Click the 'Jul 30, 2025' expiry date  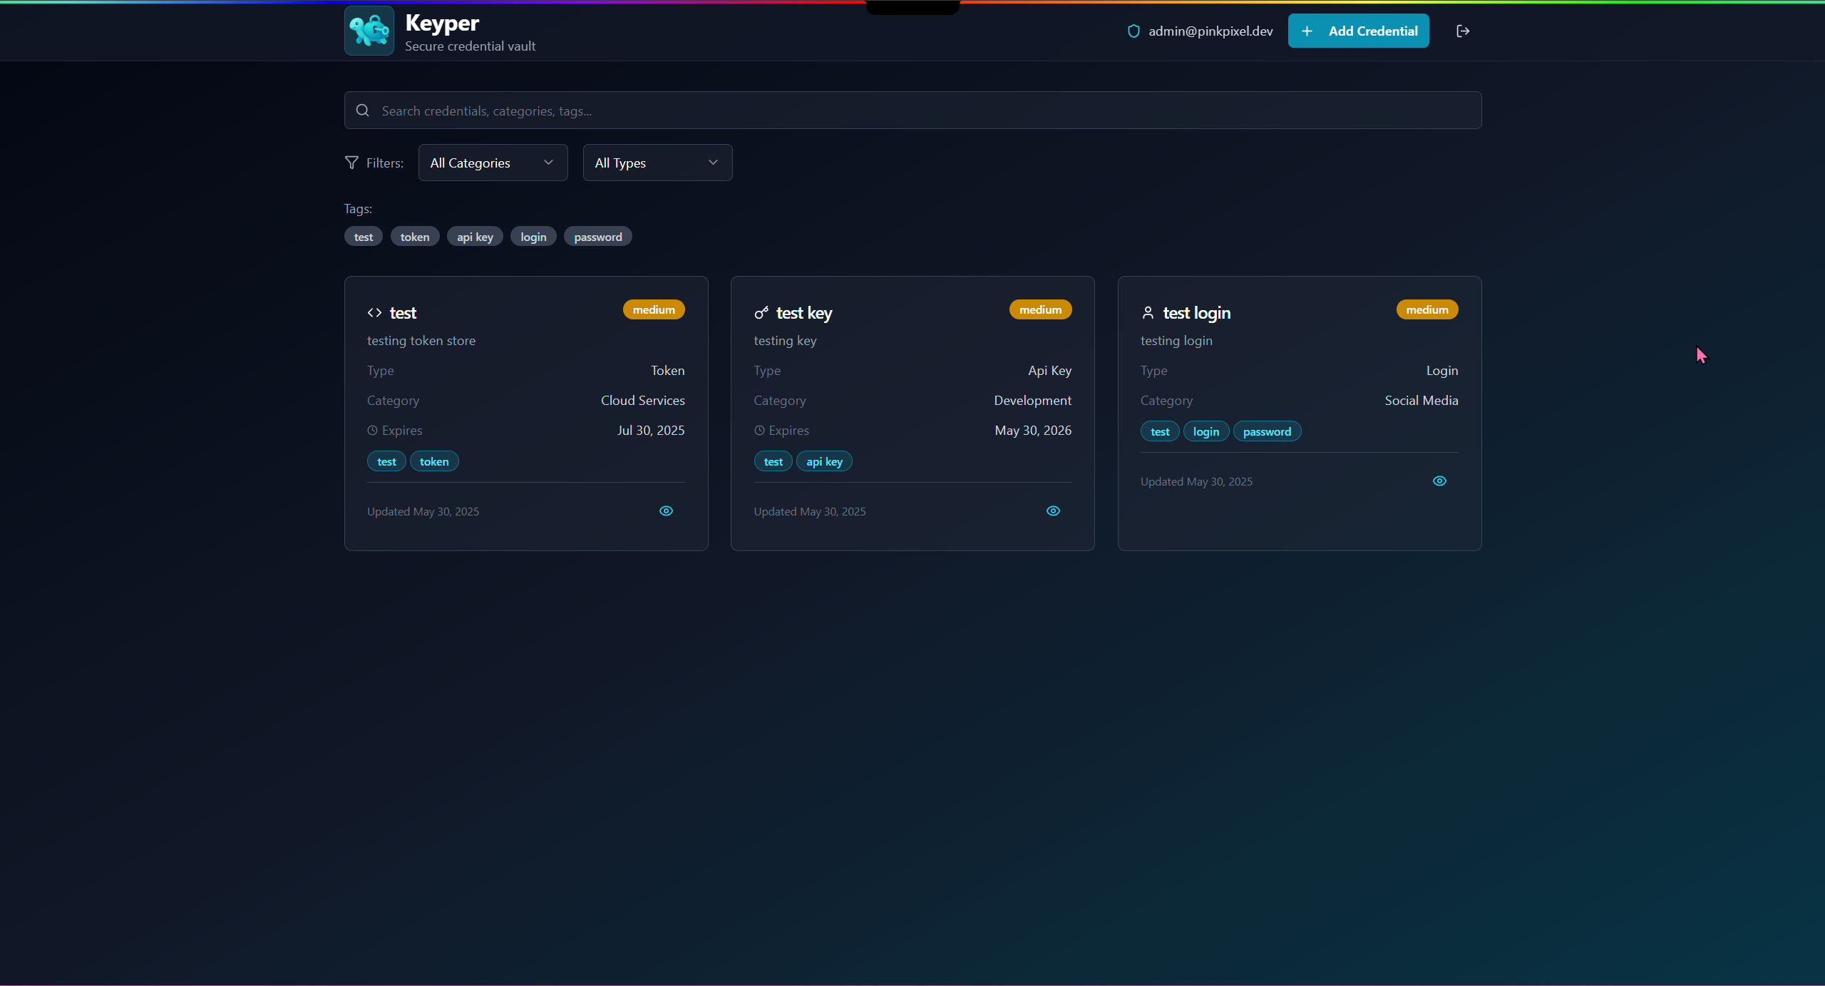pos(650,430)
